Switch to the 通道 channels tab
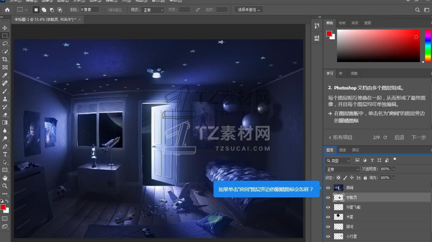Viewport: 432px width, 242px height. click(343, 150)
